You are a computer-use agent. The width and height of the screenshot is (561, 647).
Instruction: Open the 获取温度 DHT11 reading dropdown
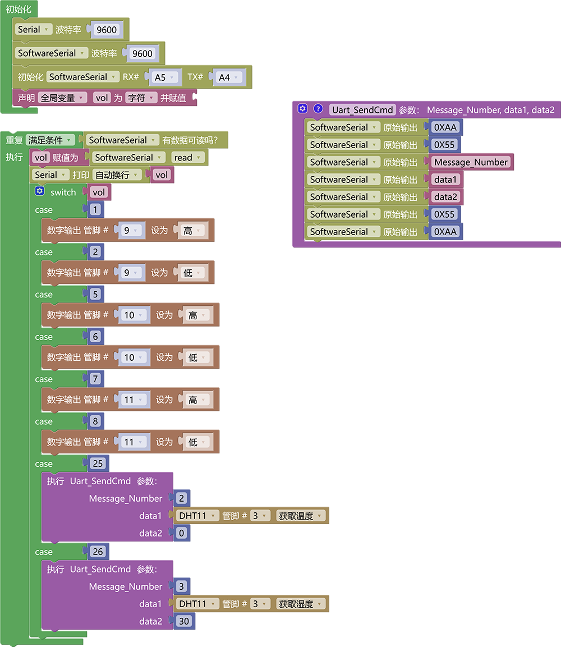point(301,516)
